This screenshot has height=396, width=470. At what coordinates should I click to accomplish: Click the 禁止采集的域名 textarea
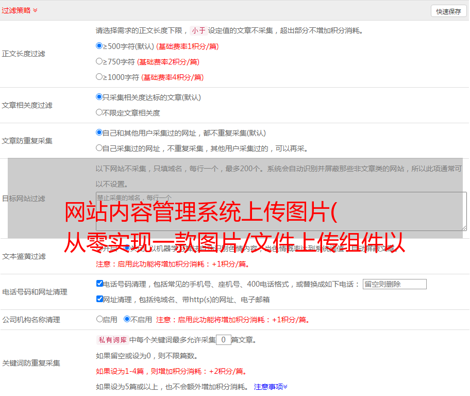pyautogui.click(x=281, y=211)
